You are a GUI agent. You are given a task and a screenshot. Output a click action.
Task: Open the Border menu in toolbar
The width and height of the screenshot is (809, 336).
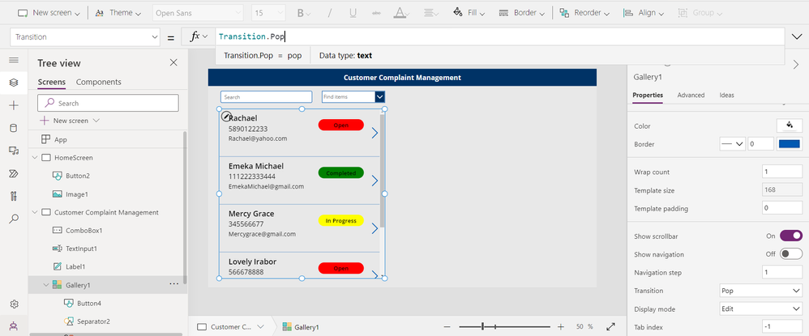click(522, 13)
